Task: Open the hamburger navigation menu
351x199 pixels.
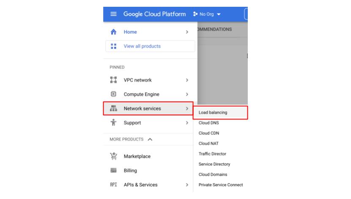Action: [113, 14]
